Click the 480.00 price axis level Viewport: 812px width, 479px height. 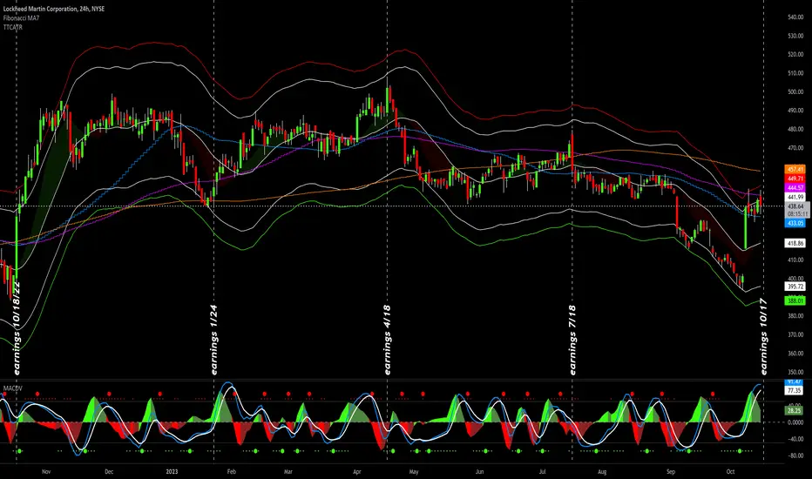pos(795,129)
